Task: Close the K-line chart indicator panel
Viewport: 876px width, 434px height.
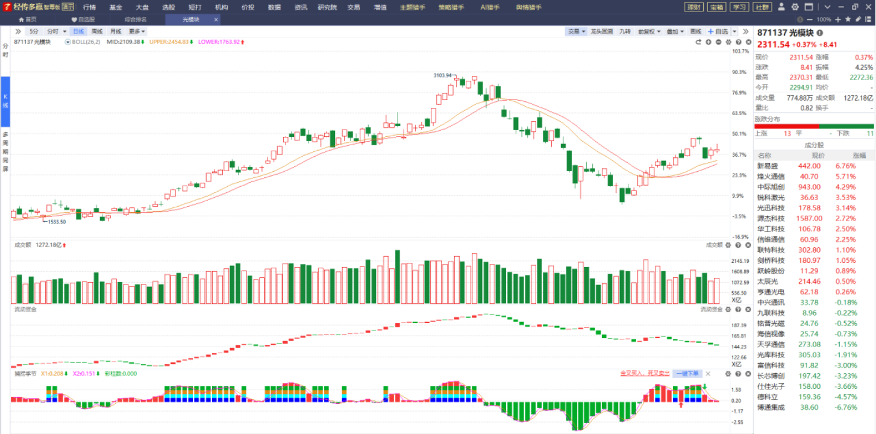Action: 748,42
